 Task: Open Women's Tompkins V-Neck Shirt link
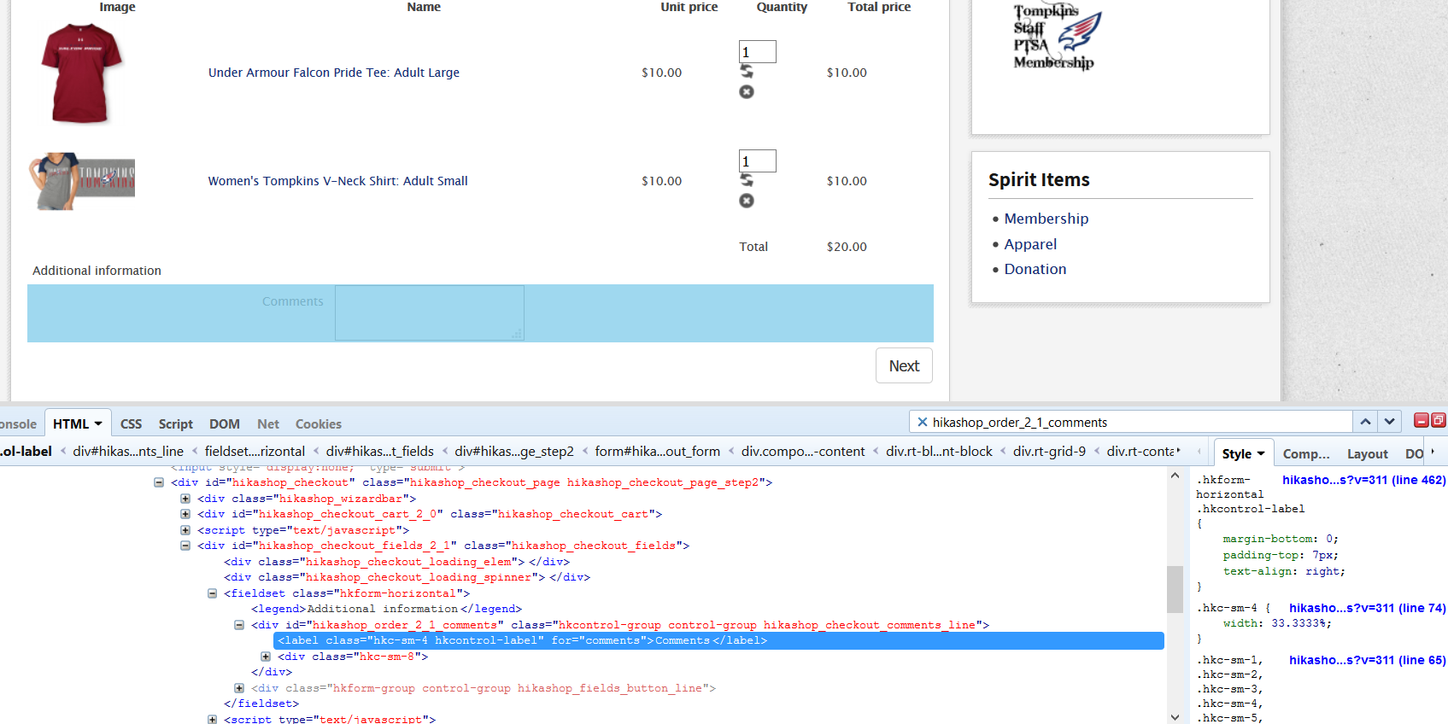click(x=338, y=181)
